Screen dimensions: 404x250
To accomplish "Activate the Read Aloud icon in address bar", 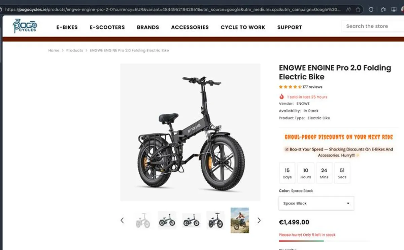I will coord(348,9).
